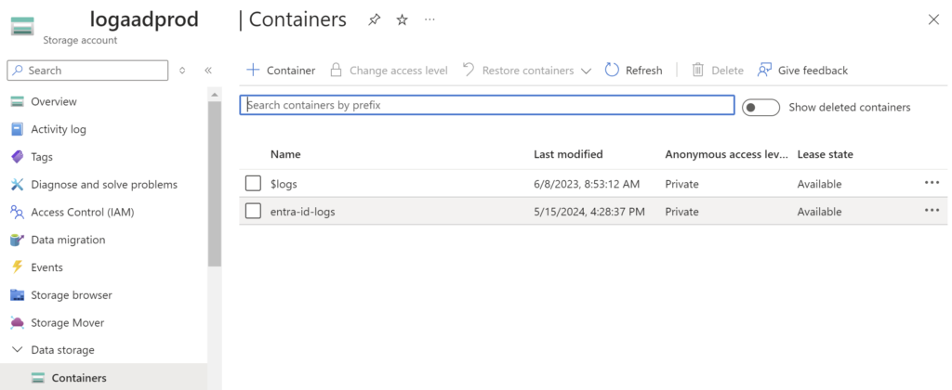Click the Storage Mover icon

pyautogui.click(x=17, y=322)
